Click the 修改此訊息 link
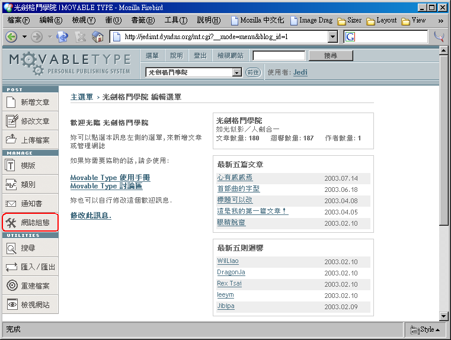Image resolution: width=451 pixels, height=340 pixels. coord(91,216)
